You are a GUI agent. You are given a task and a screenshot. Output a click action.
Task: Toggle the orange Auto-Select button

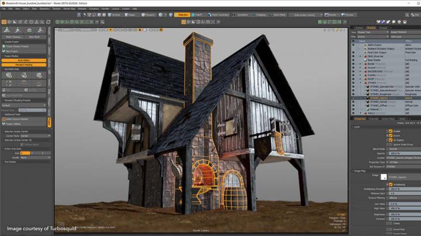coord(24,61)
